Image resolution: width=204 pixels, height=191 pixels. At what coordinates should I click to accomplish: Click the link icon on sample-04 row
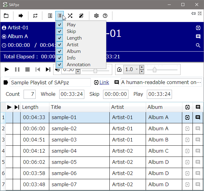[187, 151]
